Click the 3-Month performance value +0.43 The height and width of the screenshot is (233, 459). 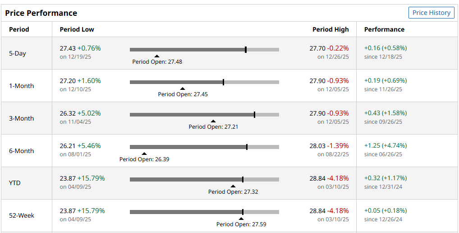pos(372,113)
